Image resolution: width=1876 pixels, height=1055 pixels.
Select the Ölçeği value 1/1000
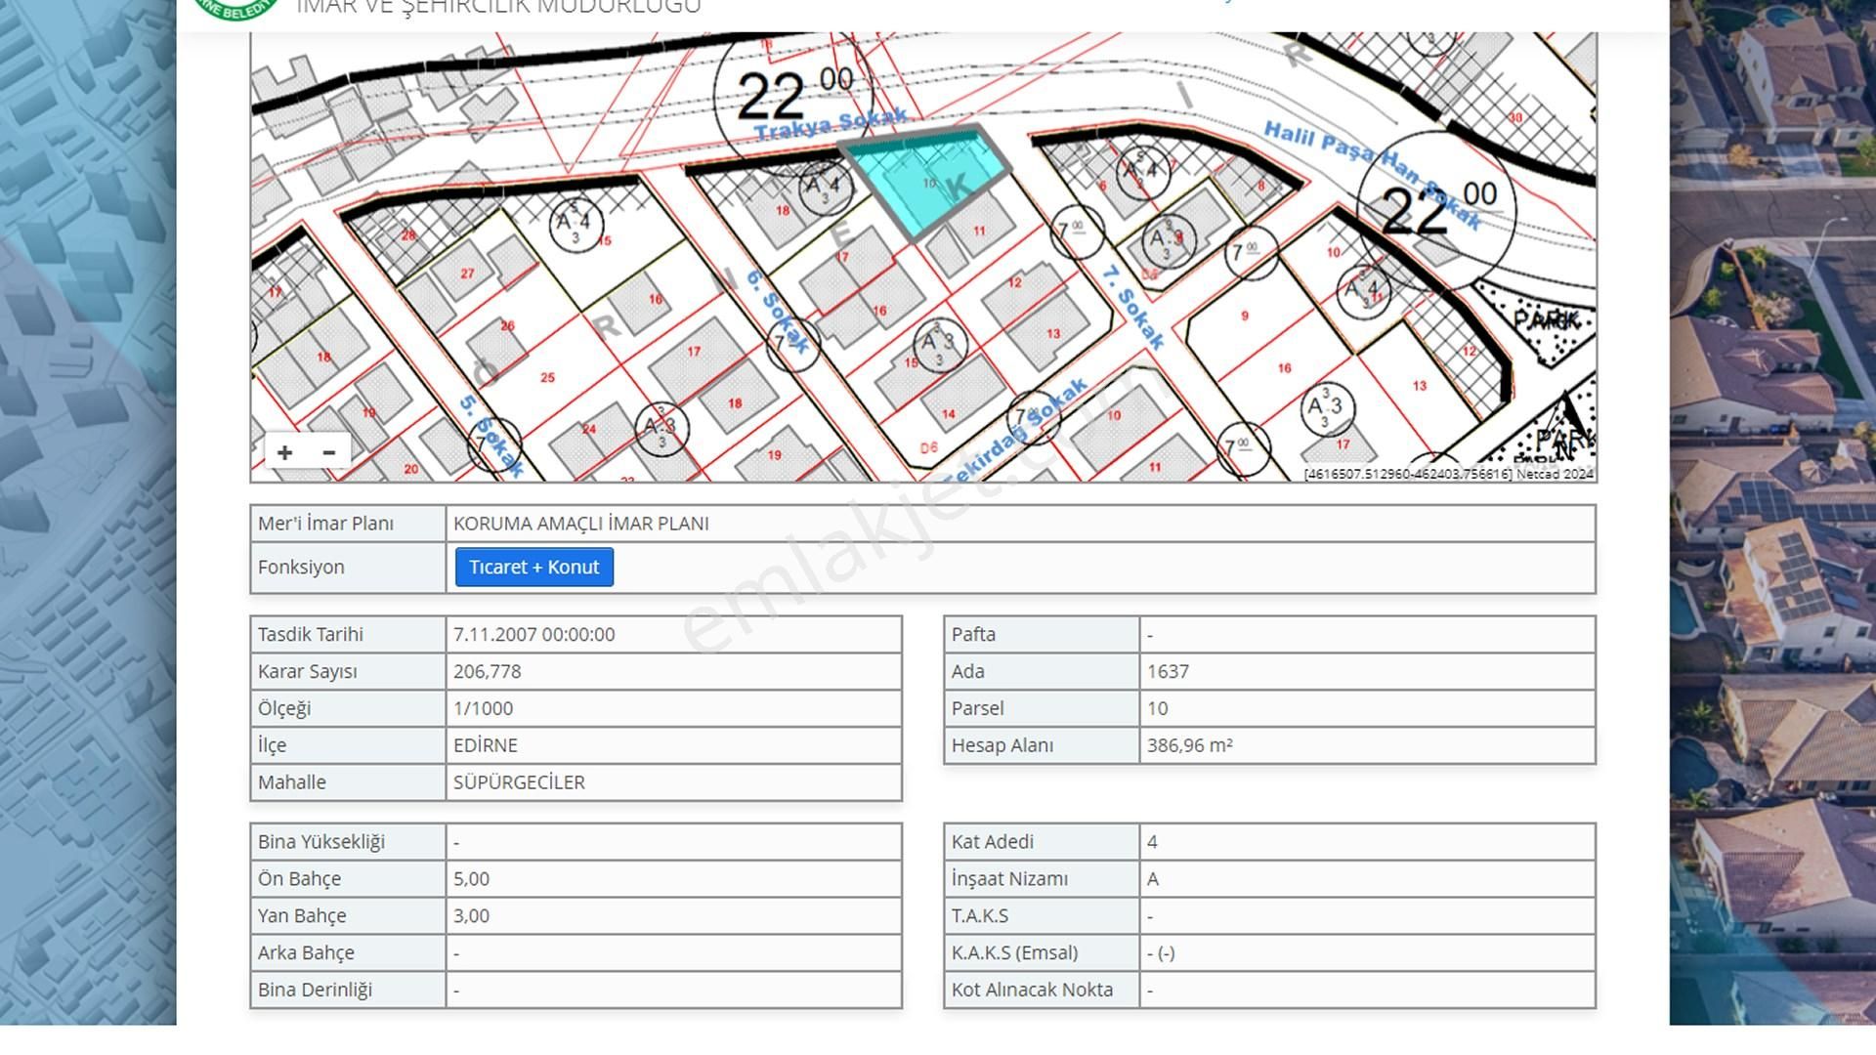(x=483, y=709)
